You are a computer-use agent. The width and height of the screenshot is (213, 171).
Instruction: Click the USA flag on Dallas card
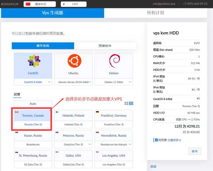(57, 152)
